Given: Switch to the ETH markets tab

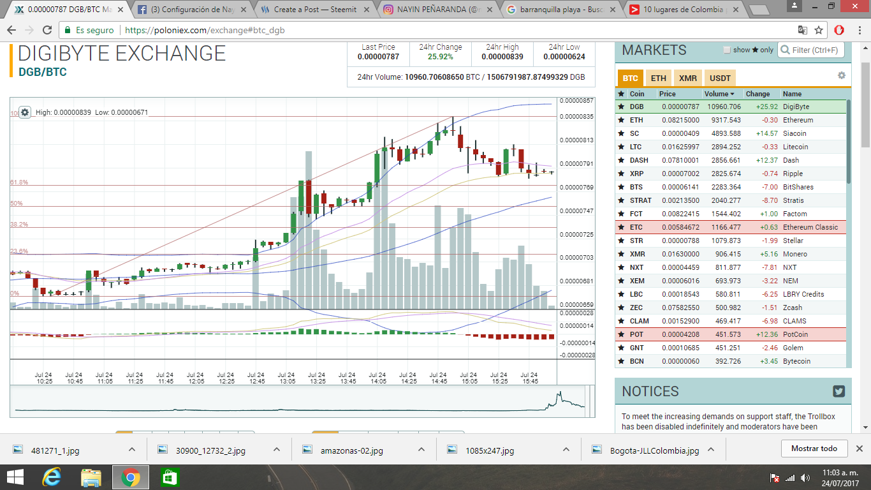Looking at the screenshot, I should [659, 78].
